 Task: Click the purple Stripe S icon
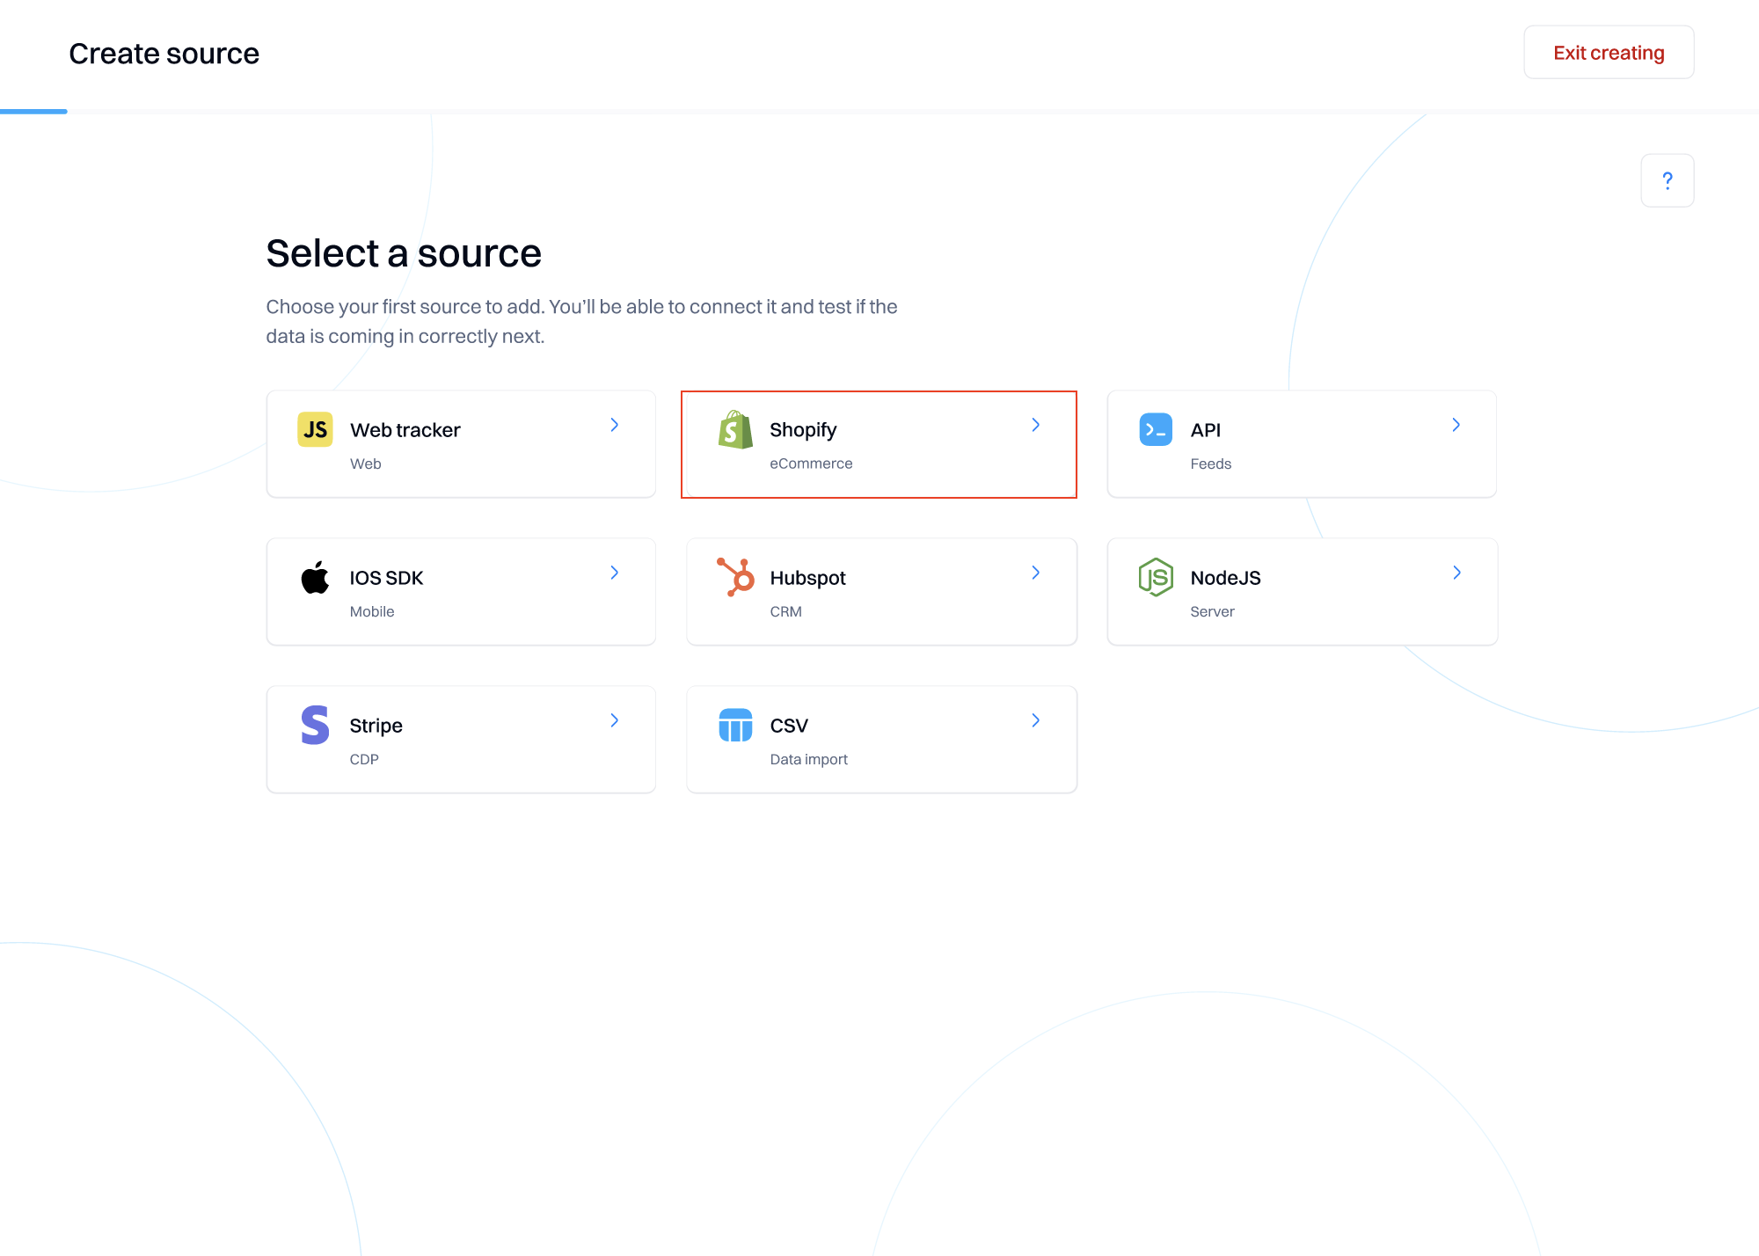point(315,725)
